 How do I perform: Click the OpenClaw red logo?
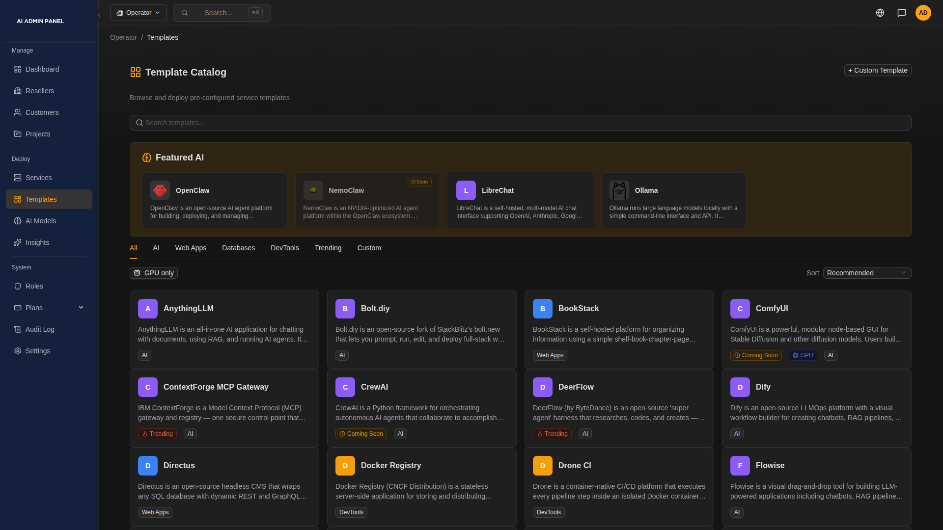click(x=160, y=190)
